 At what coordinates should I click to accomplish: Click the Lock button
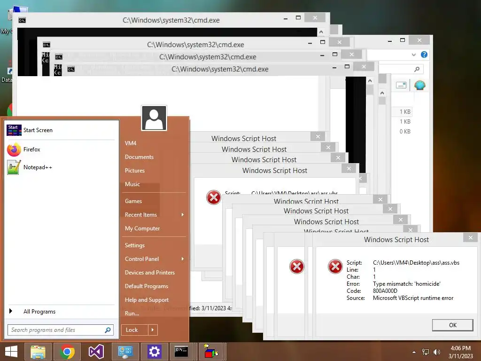click(x=135, y=330)
